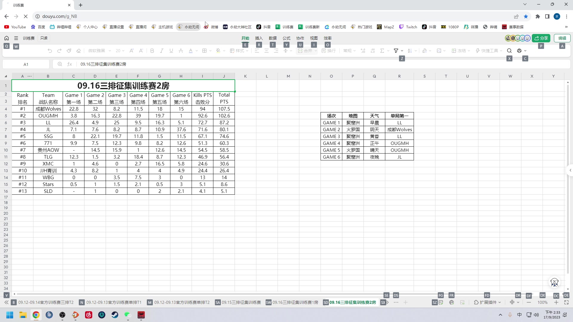Expand the right collapsed side panel arrow
This screenshot has height=322, width=573.
click(x=570, y=170)
